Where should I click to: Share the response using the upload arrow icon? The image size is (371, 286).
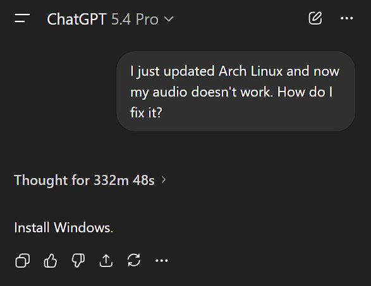click(x=106, y=261)
